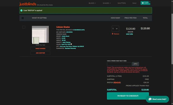The image size is (173, 105).
Task: Click the Sand color swatch beside TCLF 002
Action: (x=71, y=44)
